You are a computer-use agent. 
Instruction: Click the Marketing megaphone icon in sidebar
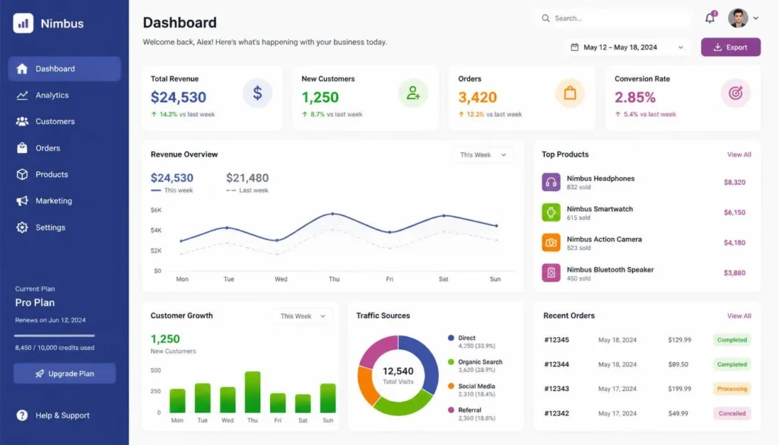[22, 201]
